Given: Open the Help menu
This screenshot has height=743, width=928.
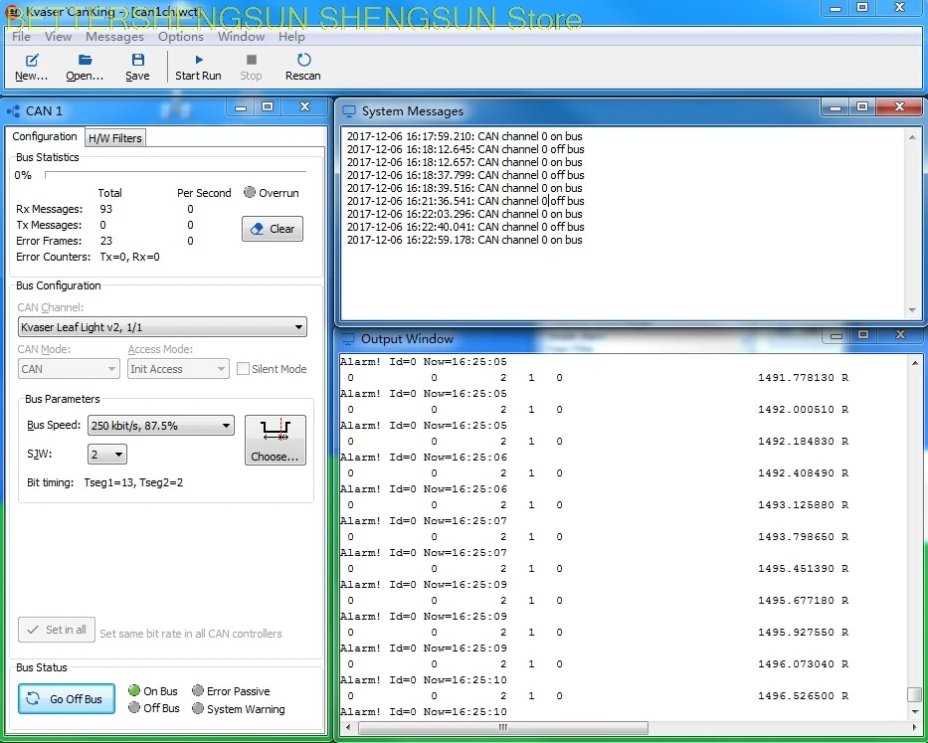Looking at the screenshot, I should click(x=291, y=37).
